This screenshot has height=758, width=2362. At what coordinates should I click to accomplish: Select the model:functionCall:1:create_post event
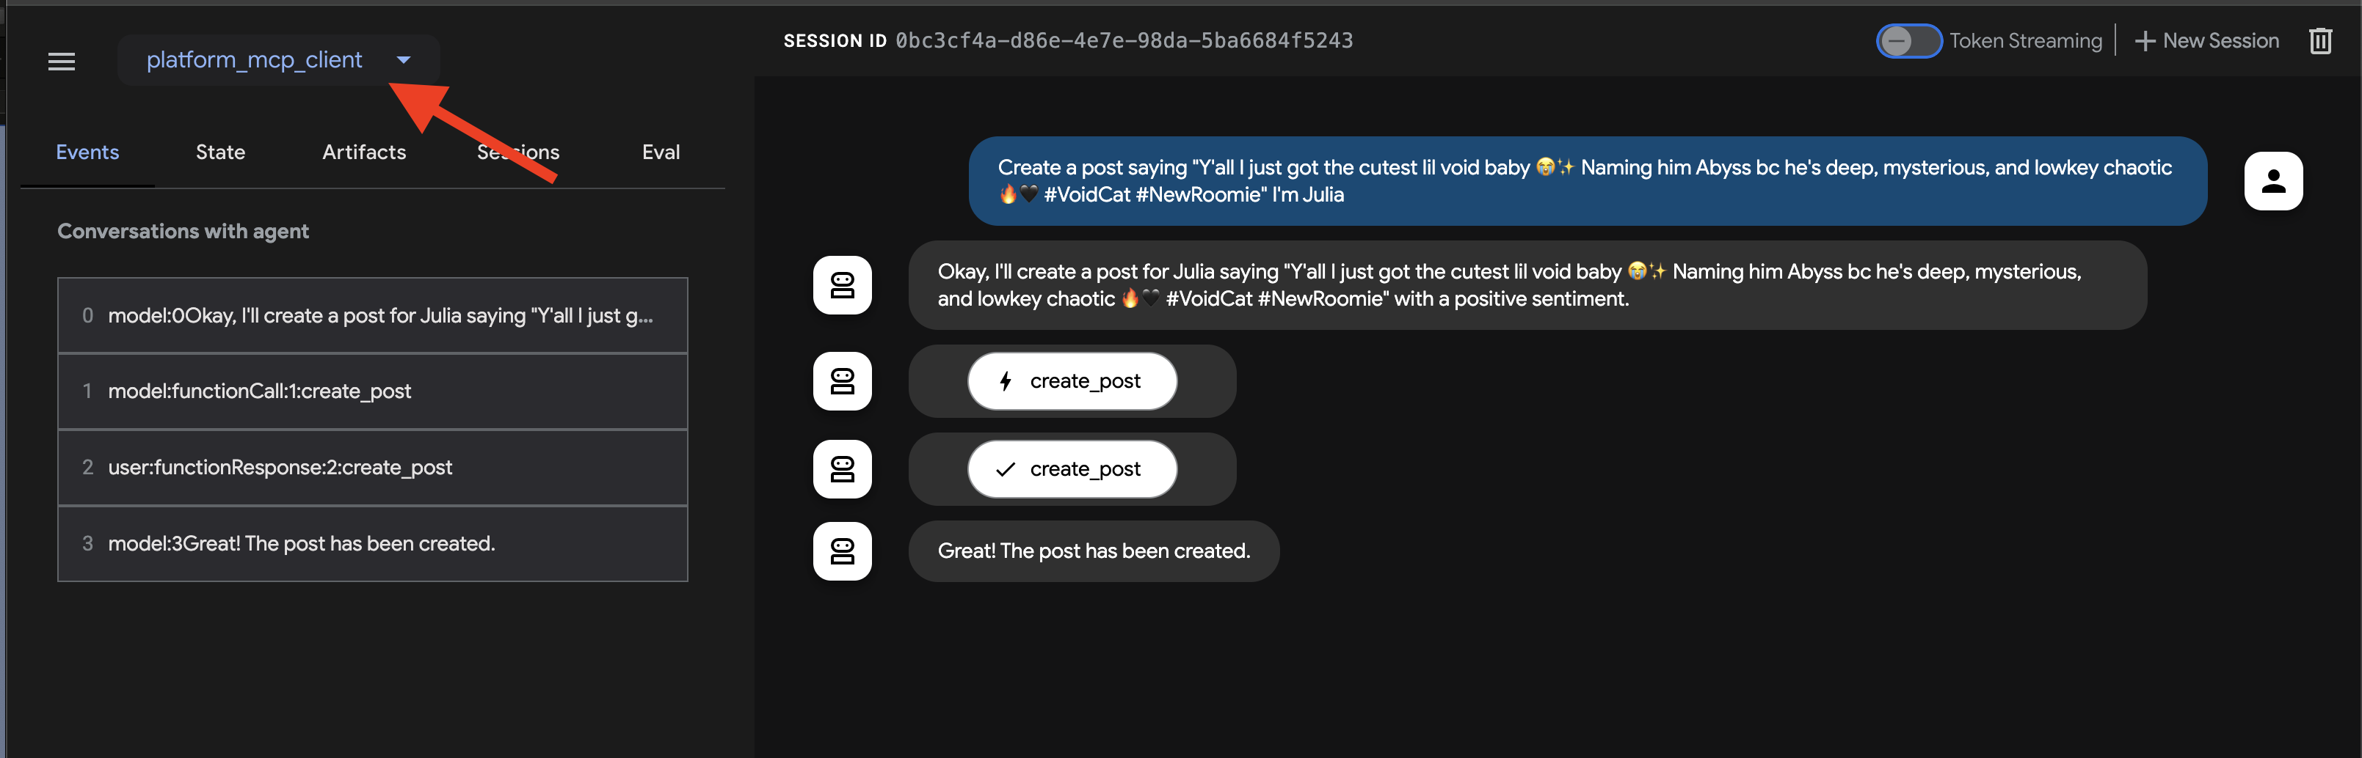(371, 391)
